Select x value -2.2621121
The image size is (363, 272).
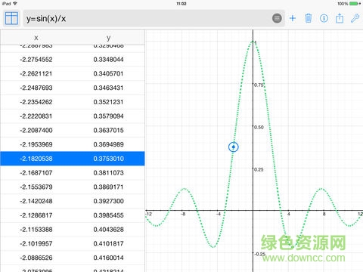point(36,73)
